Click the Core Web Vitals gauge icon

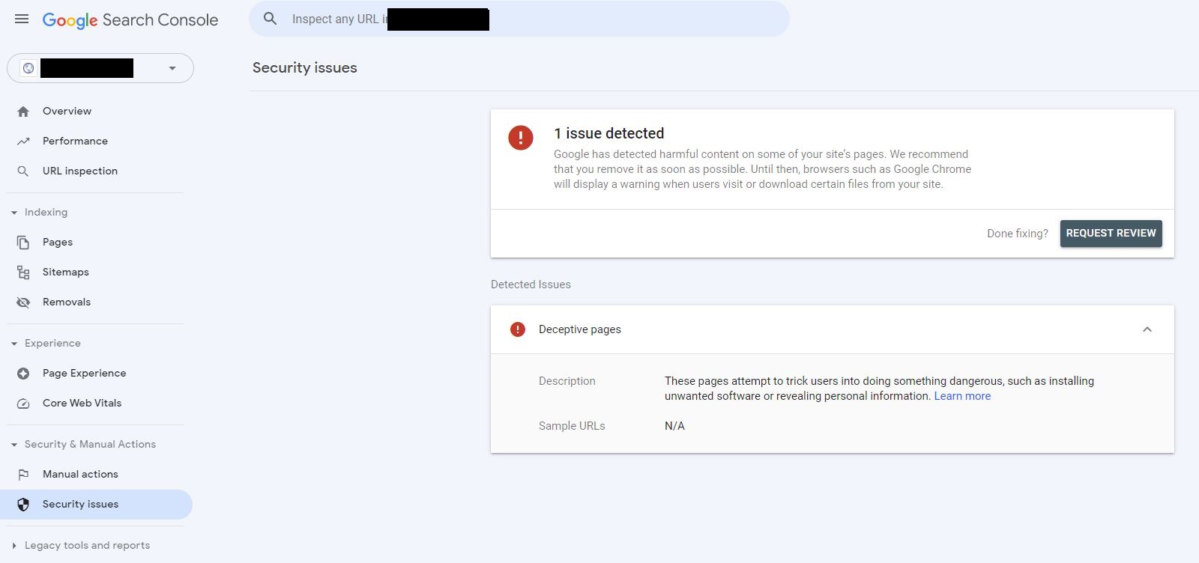tap(23, 404)
